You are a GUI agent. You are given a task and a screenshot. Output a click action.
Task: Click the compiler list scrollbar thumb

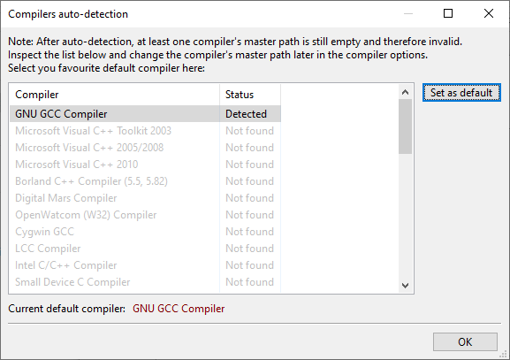[406, 126]
